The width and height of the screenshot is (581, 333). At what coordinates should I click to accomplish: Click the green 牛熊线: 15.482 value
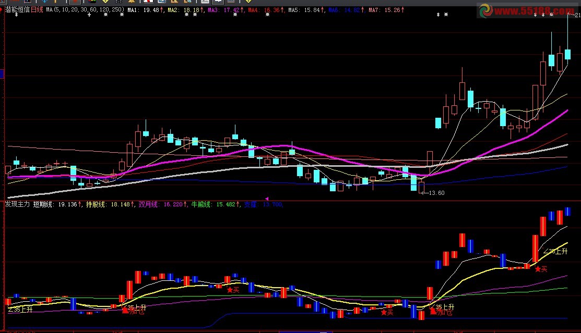(216, 204)
